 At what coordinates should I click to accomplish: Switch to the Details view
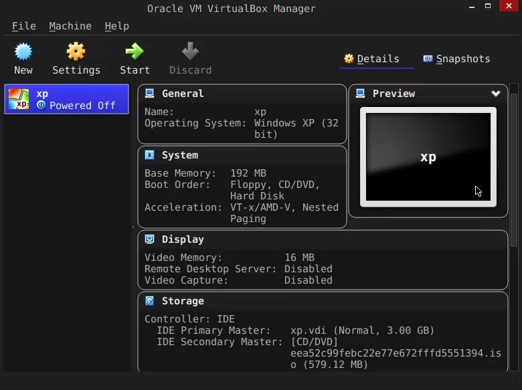click(377, 60)
